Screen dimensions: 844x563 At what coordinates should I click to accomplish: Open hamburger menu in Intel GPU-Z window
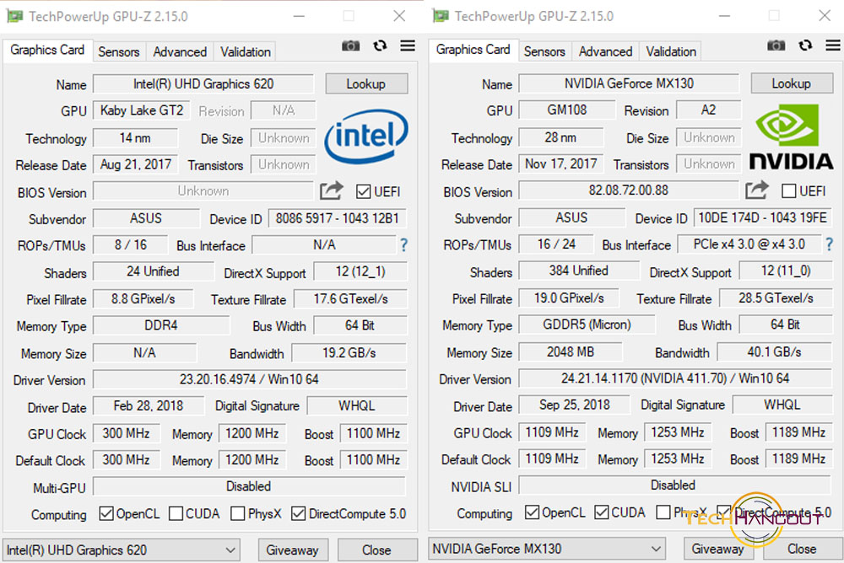pyautogui.click(x=408, y=46)
